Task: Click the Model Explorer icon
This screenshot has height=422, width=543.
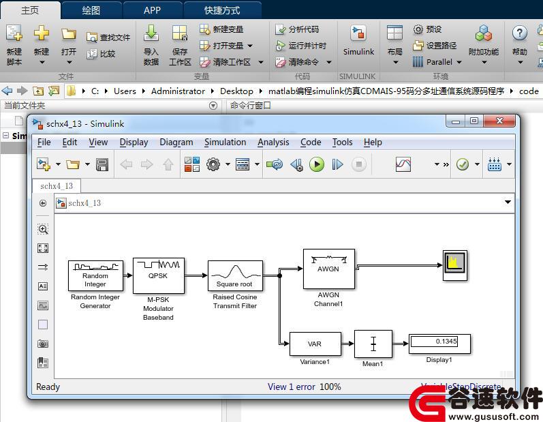Action: pyautogui.click(x=243, y=164)
